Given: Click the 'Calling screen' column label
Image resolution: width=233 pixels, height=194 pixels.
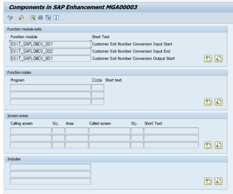Looking at the screenshot, I should 22,123.
